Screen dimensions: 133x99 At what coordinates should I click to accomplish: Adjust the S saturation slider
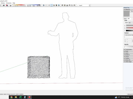130,28
